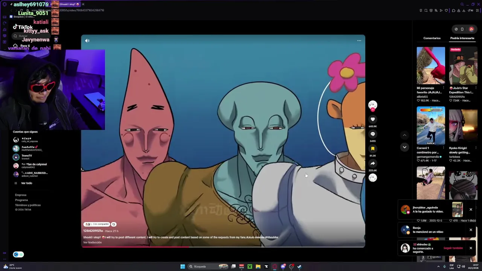Open the browser easy setup menu icon

[478, 11]
